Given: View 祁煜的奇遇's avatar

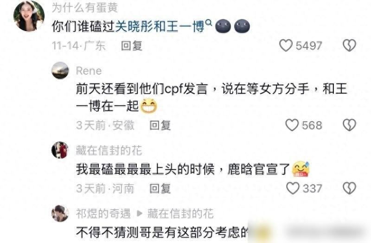Looking at the screenshot, I should pyautogui.click(x=60, y=213).
